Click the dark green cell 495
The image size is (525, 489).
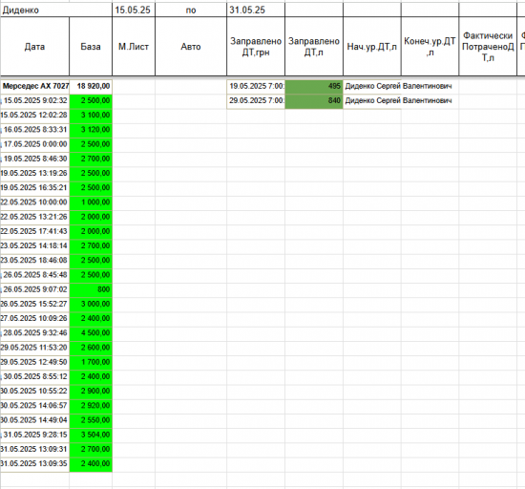click(x=314, y=86)
